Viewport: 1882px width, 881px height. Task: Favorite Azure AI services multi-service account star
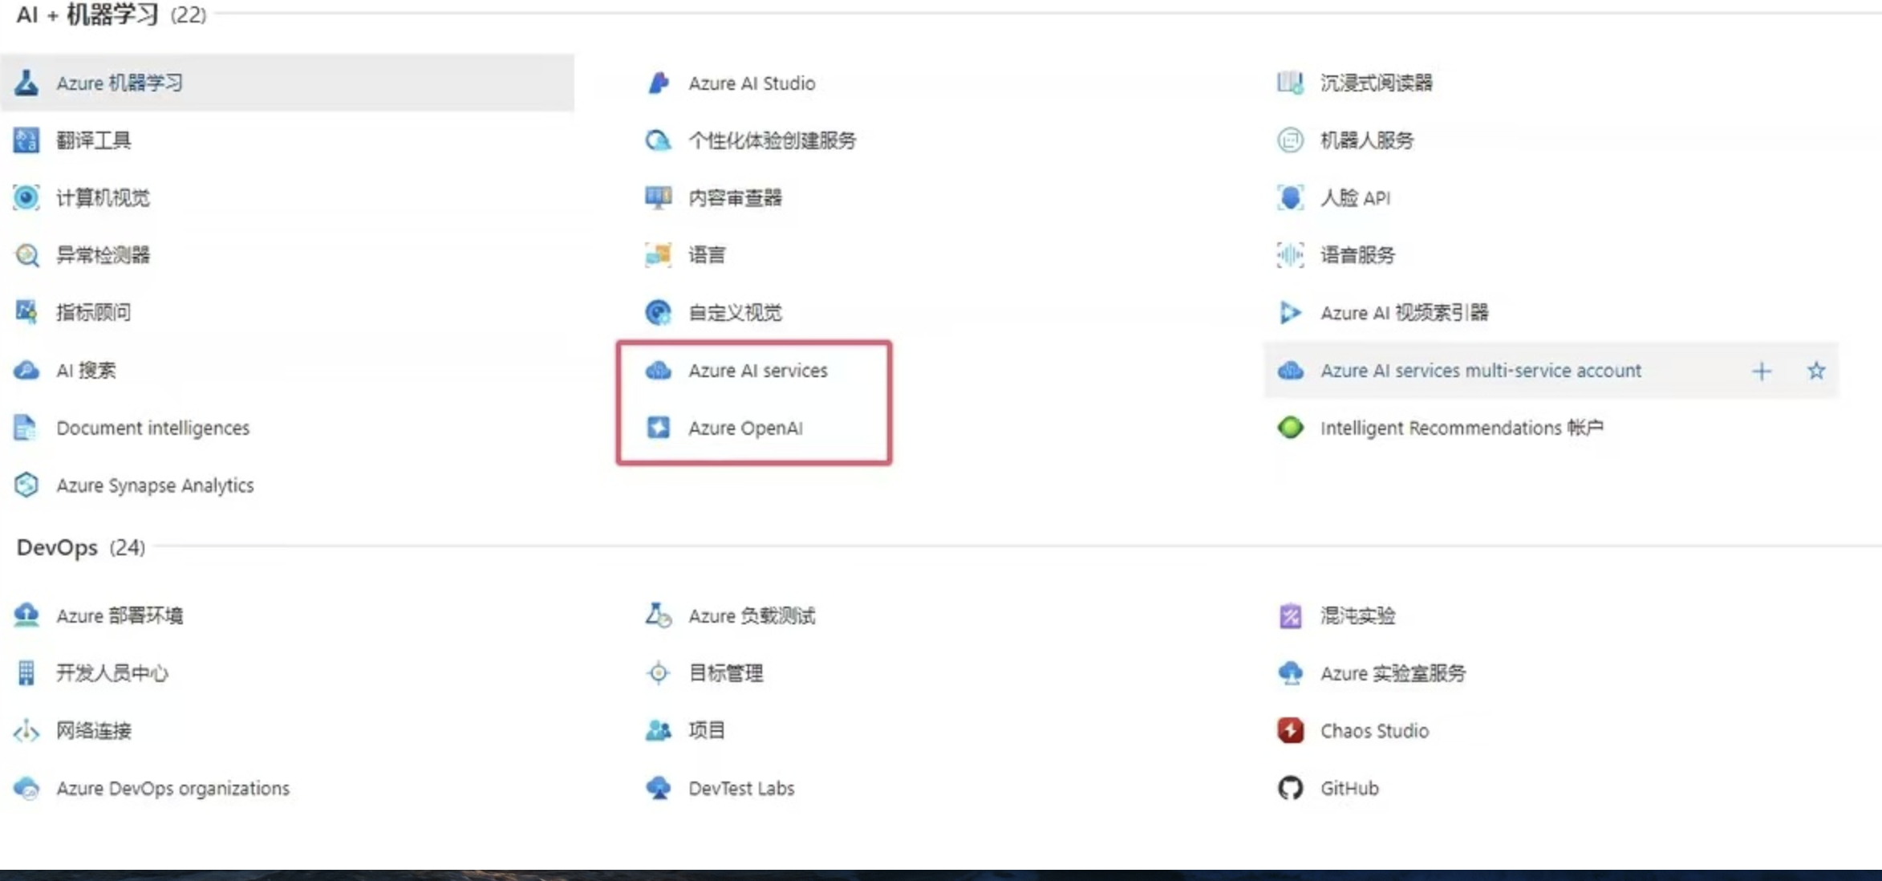pyautogui.click(x=1816, y=371)
